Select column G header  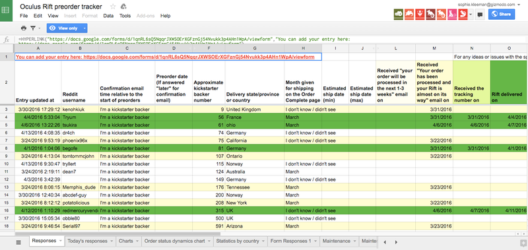255,48
